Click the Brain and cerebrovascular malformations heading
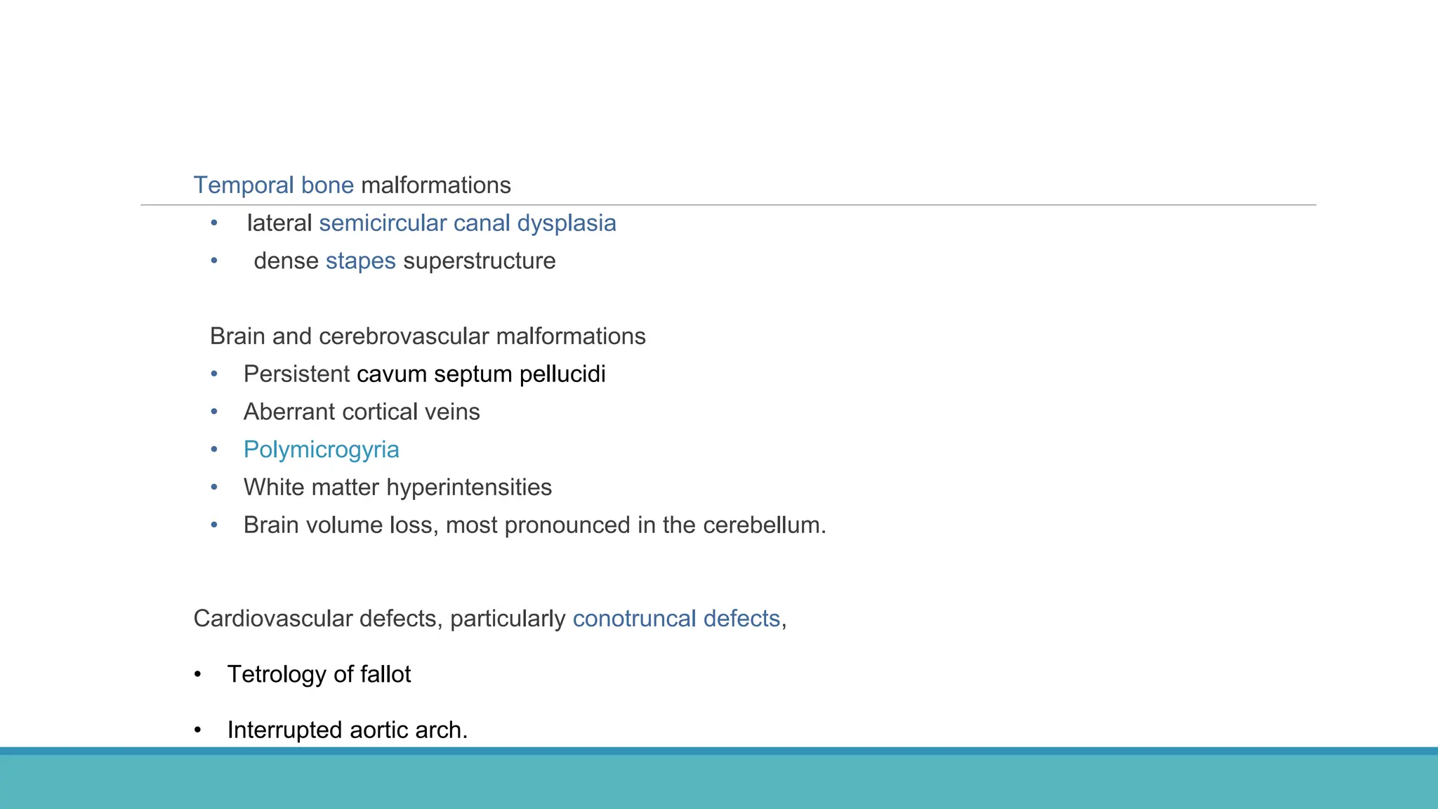This screenshot has width=1438, height=809. coord(428,336)
